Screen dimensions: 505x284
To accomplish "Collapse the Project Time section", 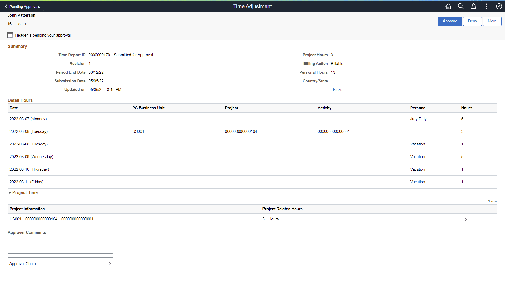I will (10, 192).
